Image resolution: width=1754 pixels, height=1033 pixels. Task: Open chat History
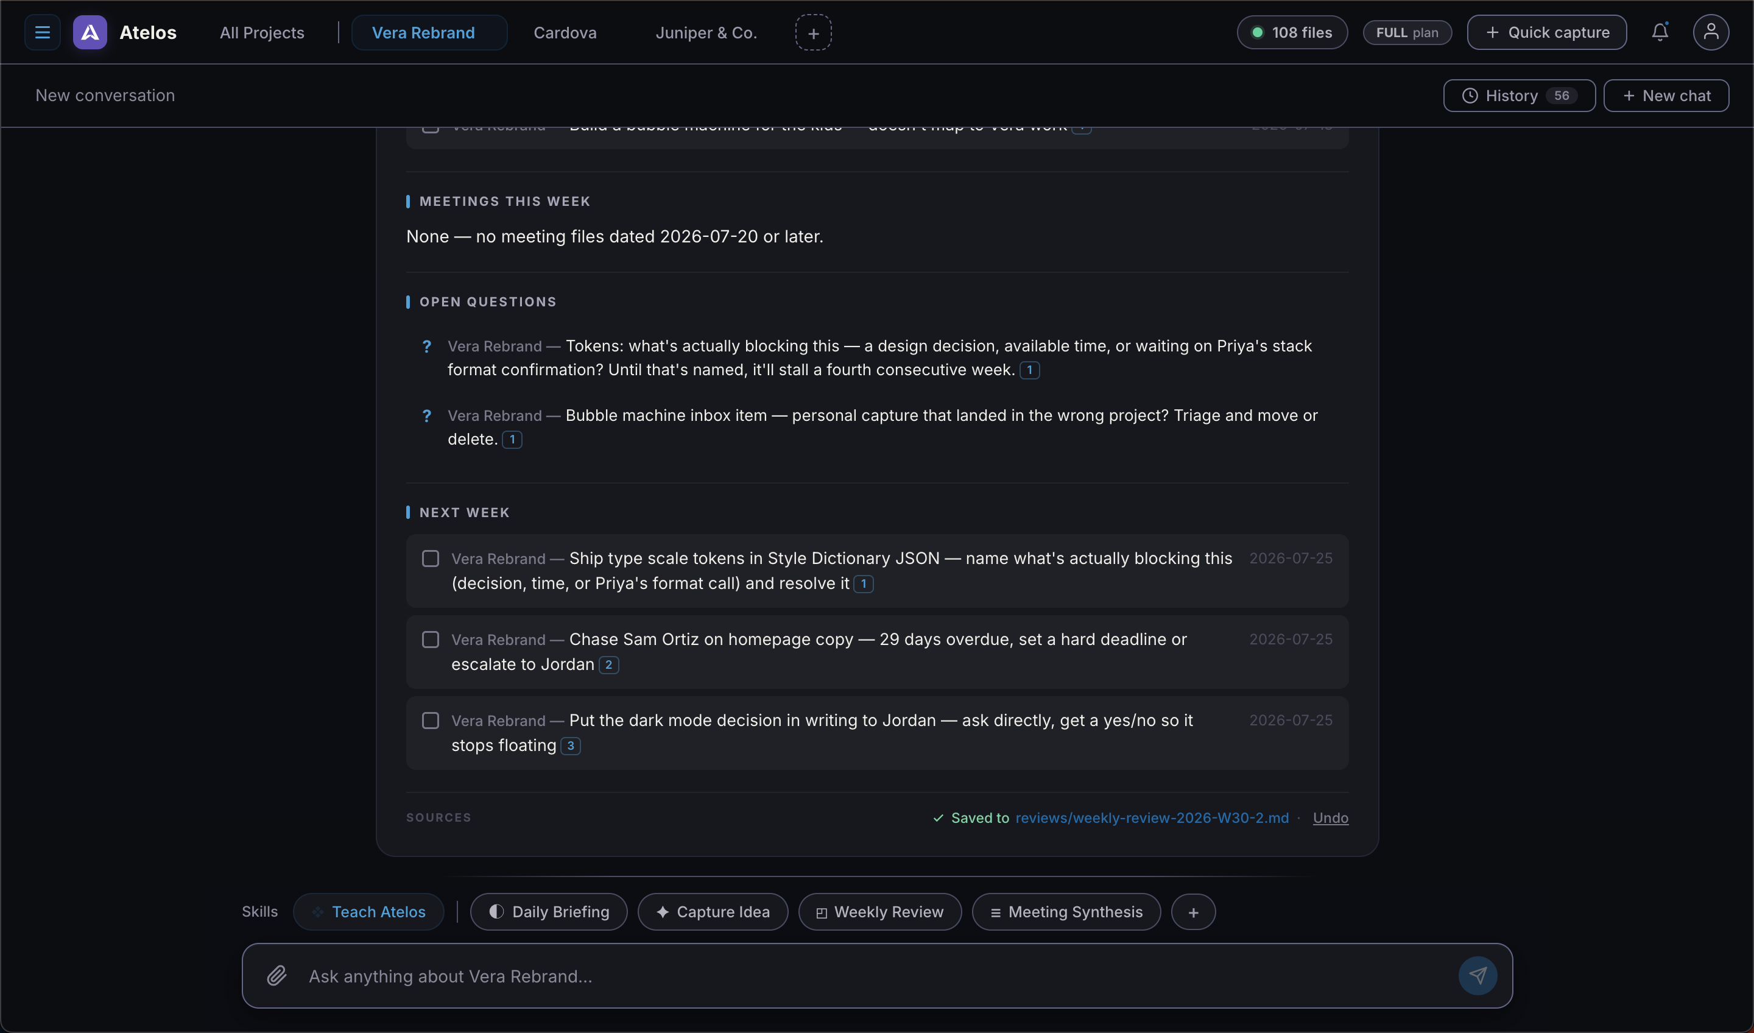(1519, 96)
